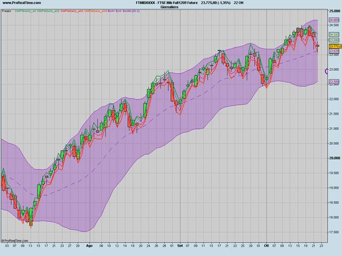Click the 23.626 purple price tag

[334, 51]
